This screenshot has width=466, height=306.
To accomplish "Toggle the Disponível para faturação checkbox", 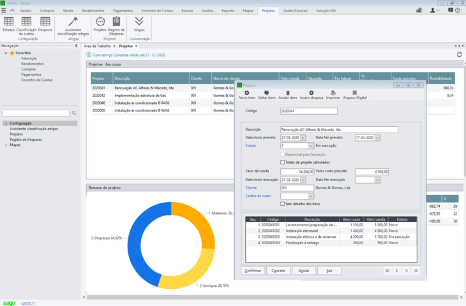I will click(x=283, y=154).
